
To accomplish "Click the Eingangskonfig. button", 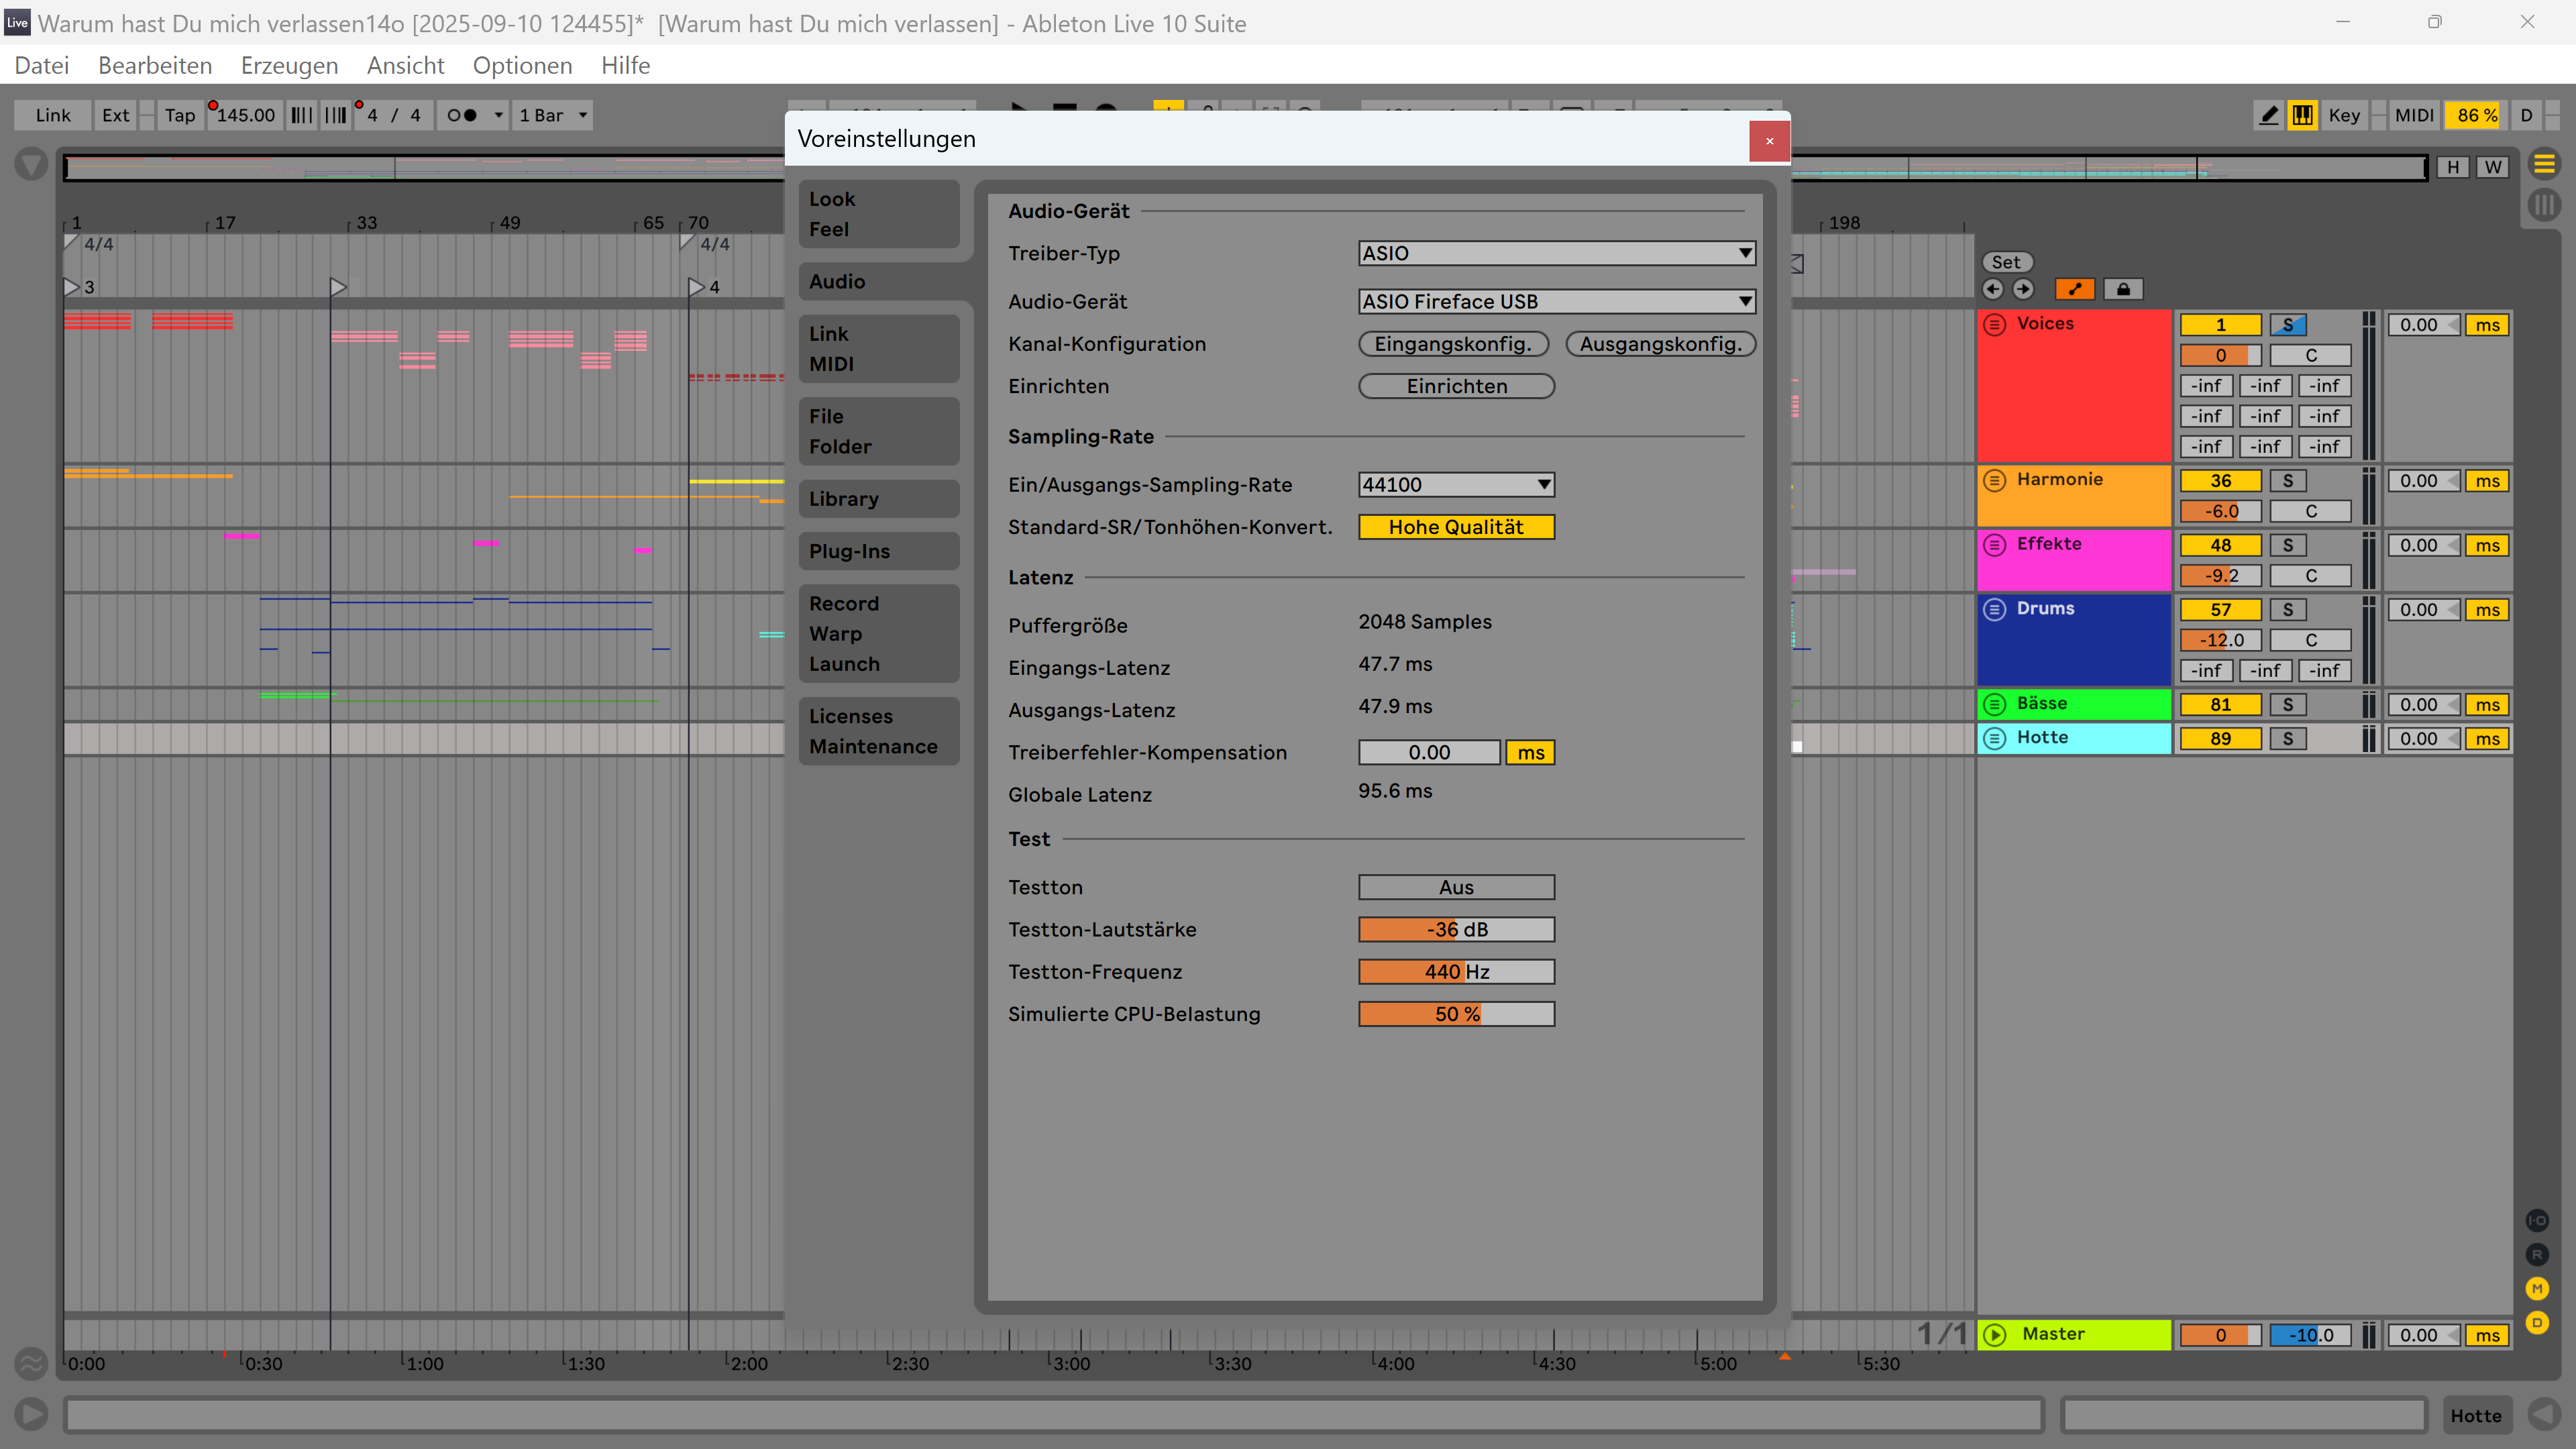I will [x=1453, y=344].
